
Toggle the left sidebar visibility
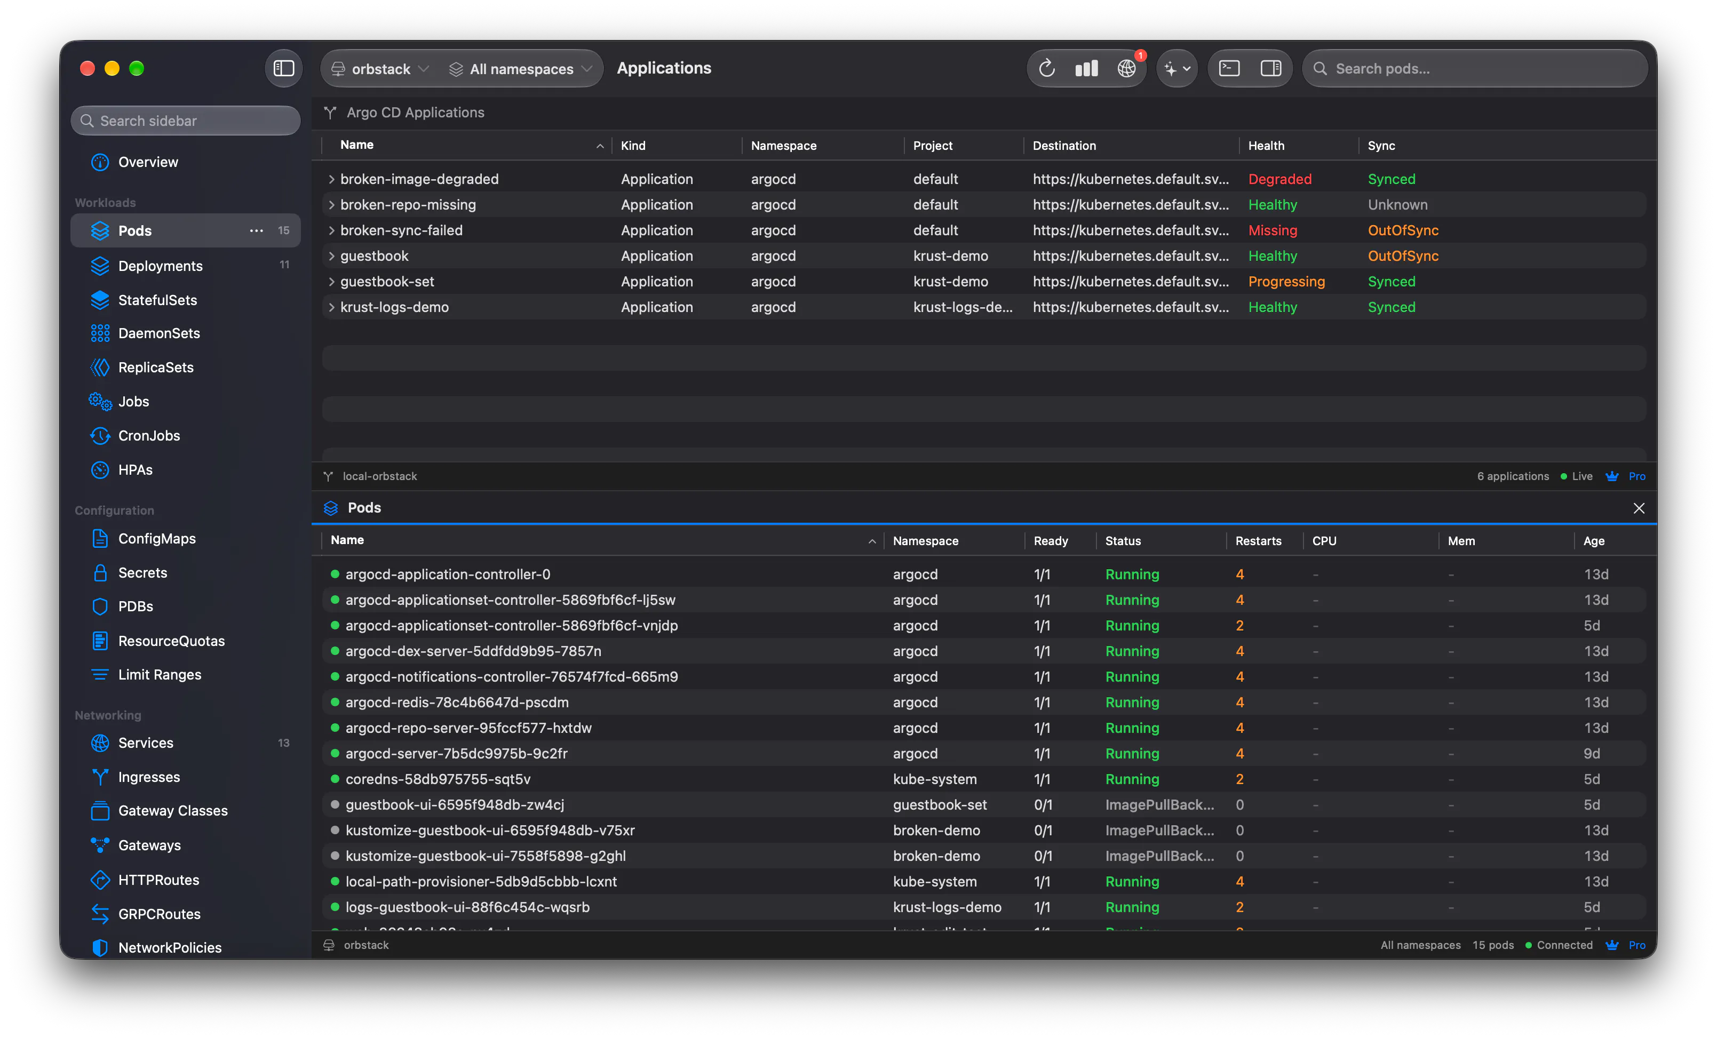[284, 68]
